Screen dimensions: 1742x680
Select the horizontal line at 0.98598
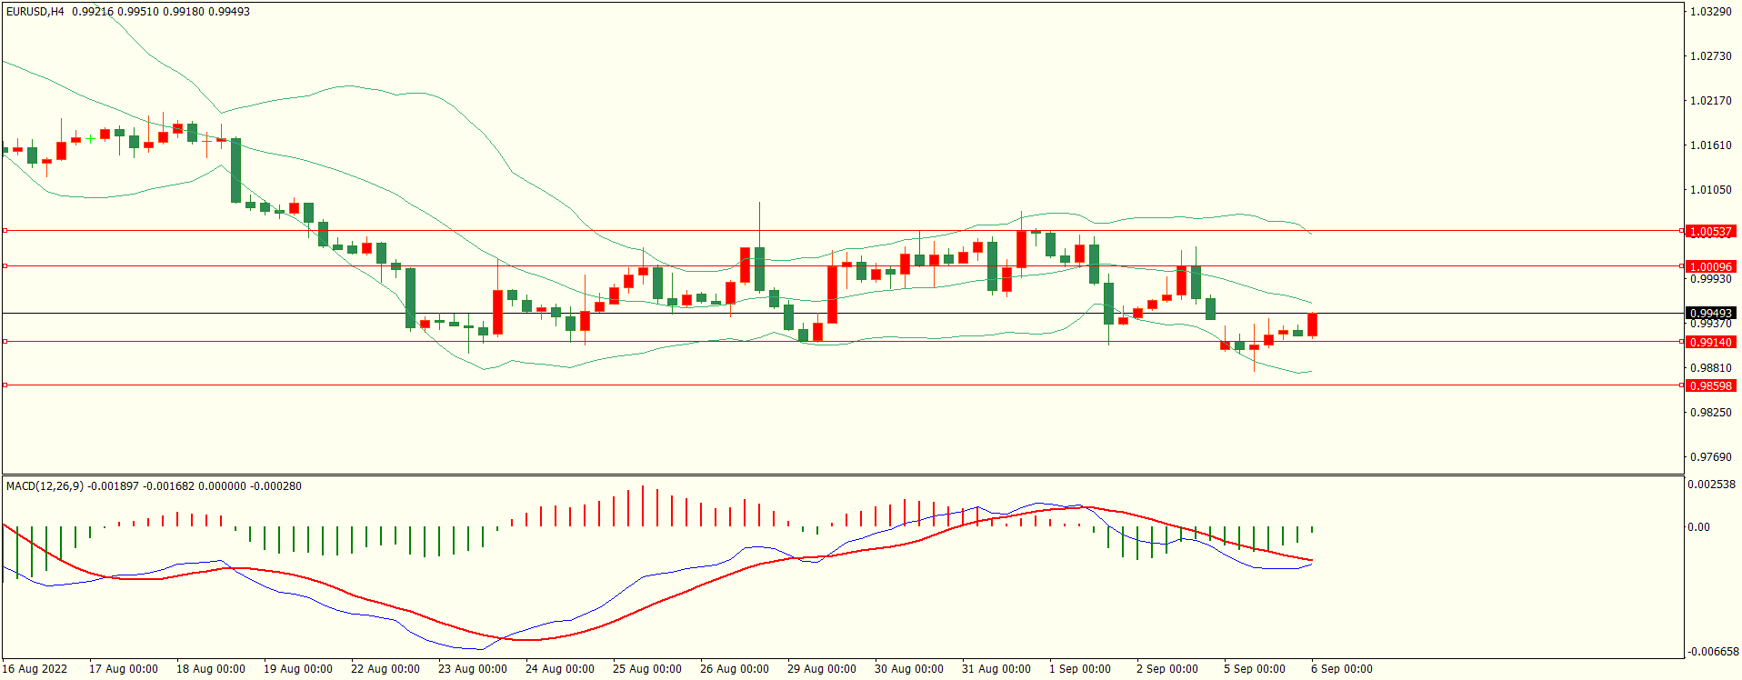[x=842, y=385]
